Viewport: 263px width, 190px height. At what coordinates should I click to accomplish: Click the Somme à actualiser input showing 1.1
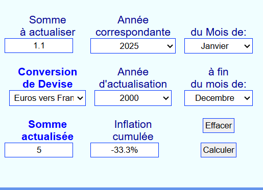point(39,46)
